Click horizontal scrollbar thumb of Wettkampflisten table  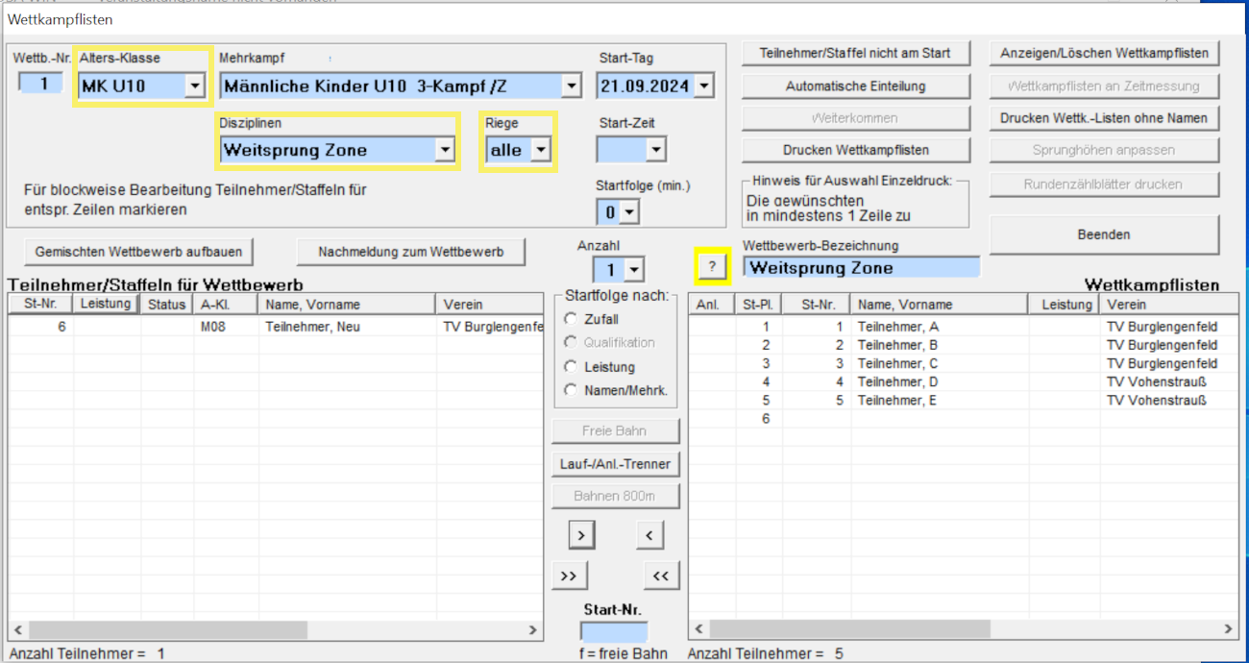pos(848,628)
